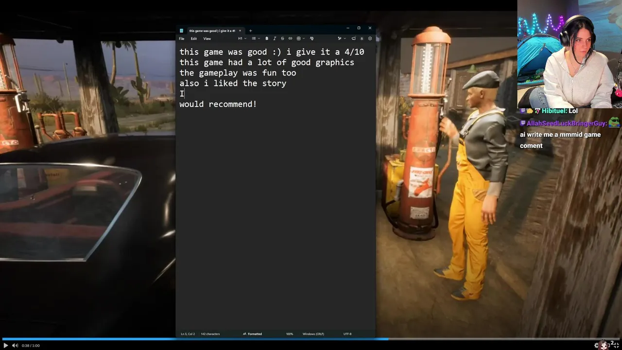Click the streamer webcam overlay

(570, 54)
